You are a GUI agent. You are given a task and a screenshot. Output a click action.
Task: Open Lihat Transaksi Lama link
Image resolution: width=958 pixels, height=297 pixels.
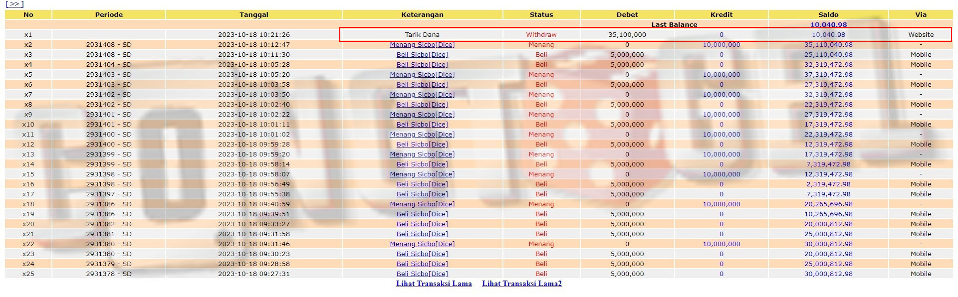(434, 284)
